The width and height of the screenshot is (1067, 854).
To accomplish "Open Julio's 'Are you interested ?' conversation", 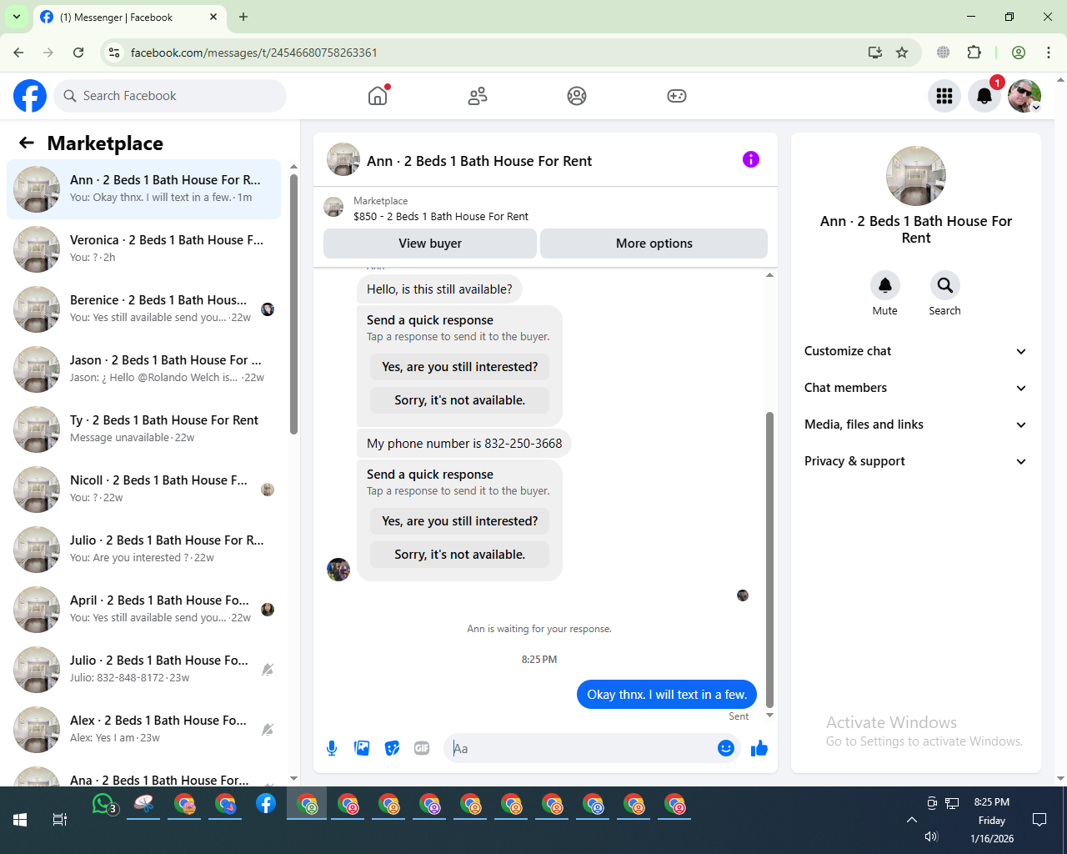I will tap(144, 550).
